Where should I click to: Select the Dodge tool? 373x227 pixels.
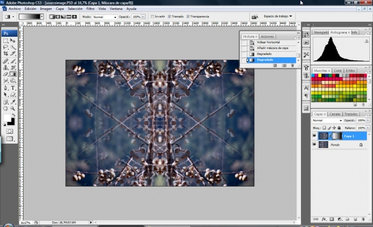click(13, 81)
